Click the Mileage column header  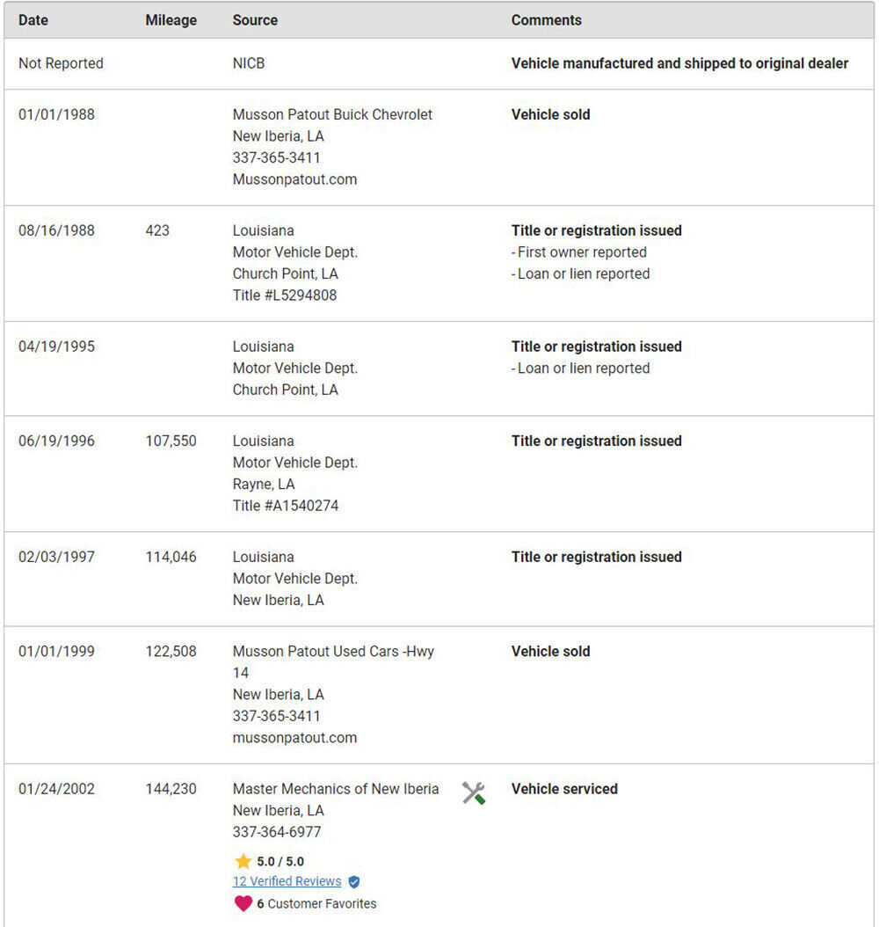171,20
